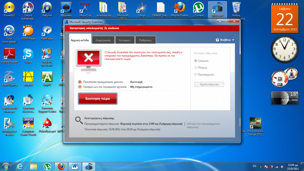The height and width of the screenshot is (171, 304).
Task: Open the Action Center flag tray icon
Action: [266, 166]
